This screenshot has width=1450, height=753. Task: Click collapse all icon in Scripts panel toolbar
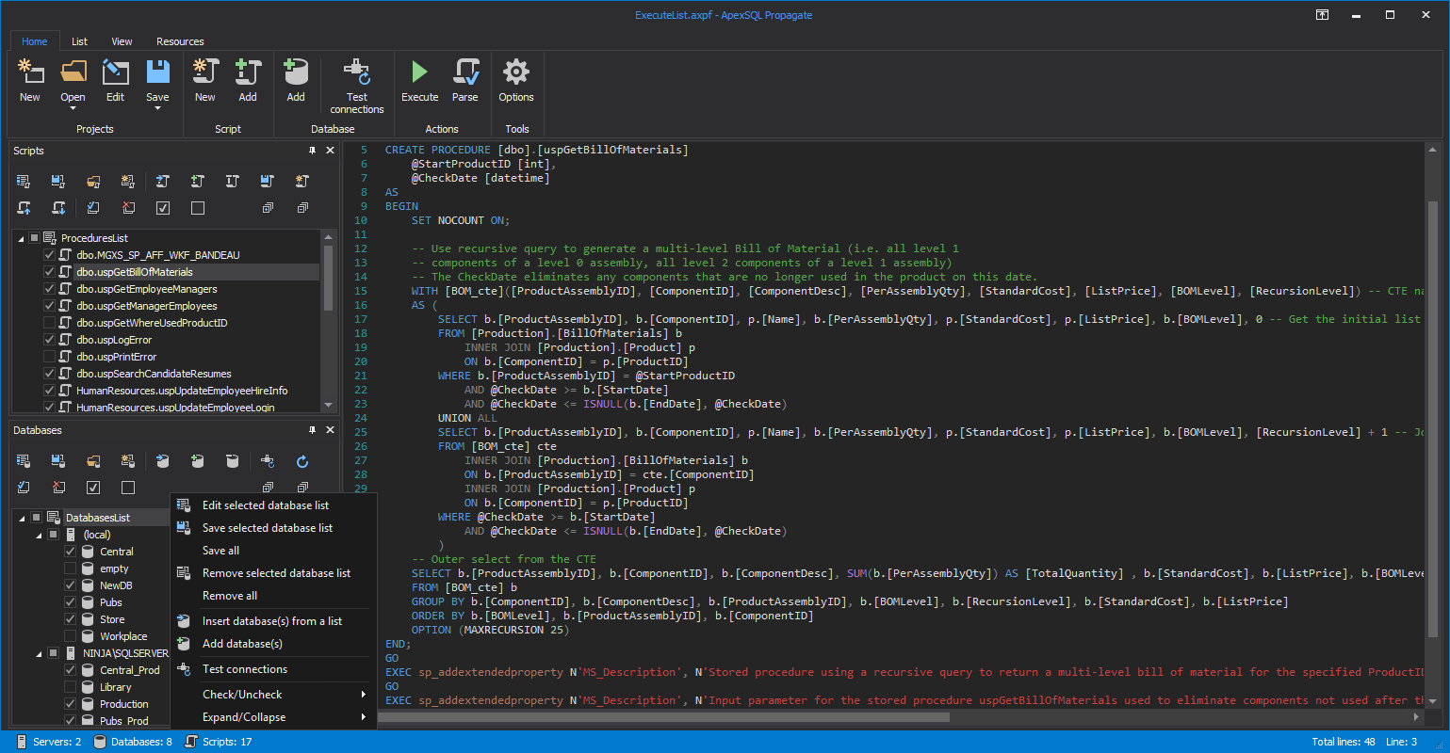(x=302, y=208)
